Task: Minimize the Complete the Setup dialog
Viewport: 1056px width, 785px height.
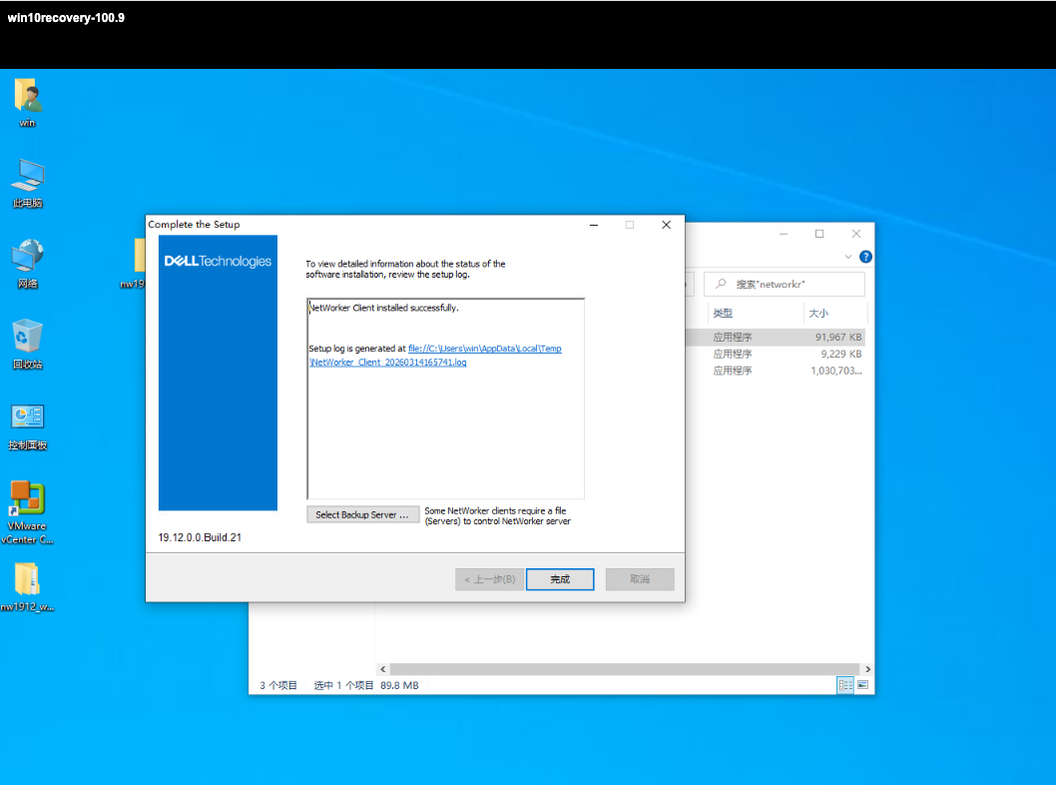Action: click(x=593, y=225)
